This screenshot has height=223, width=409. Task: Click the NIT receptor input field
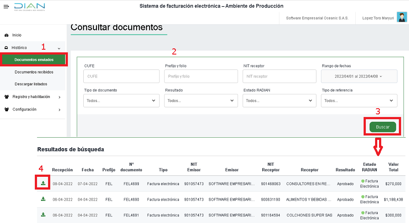(279, 77)
